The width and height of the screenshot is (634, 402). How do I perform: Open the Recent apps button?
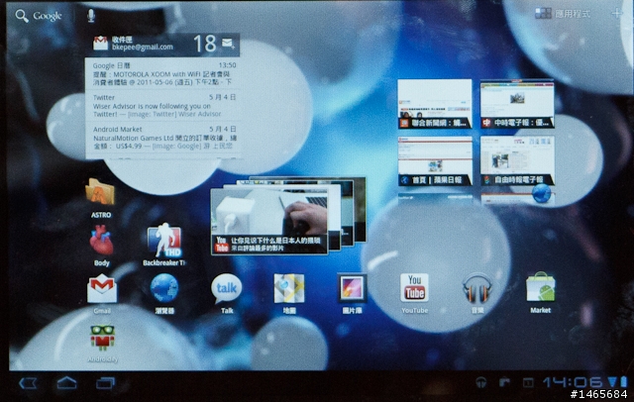(x=105, y=383)
